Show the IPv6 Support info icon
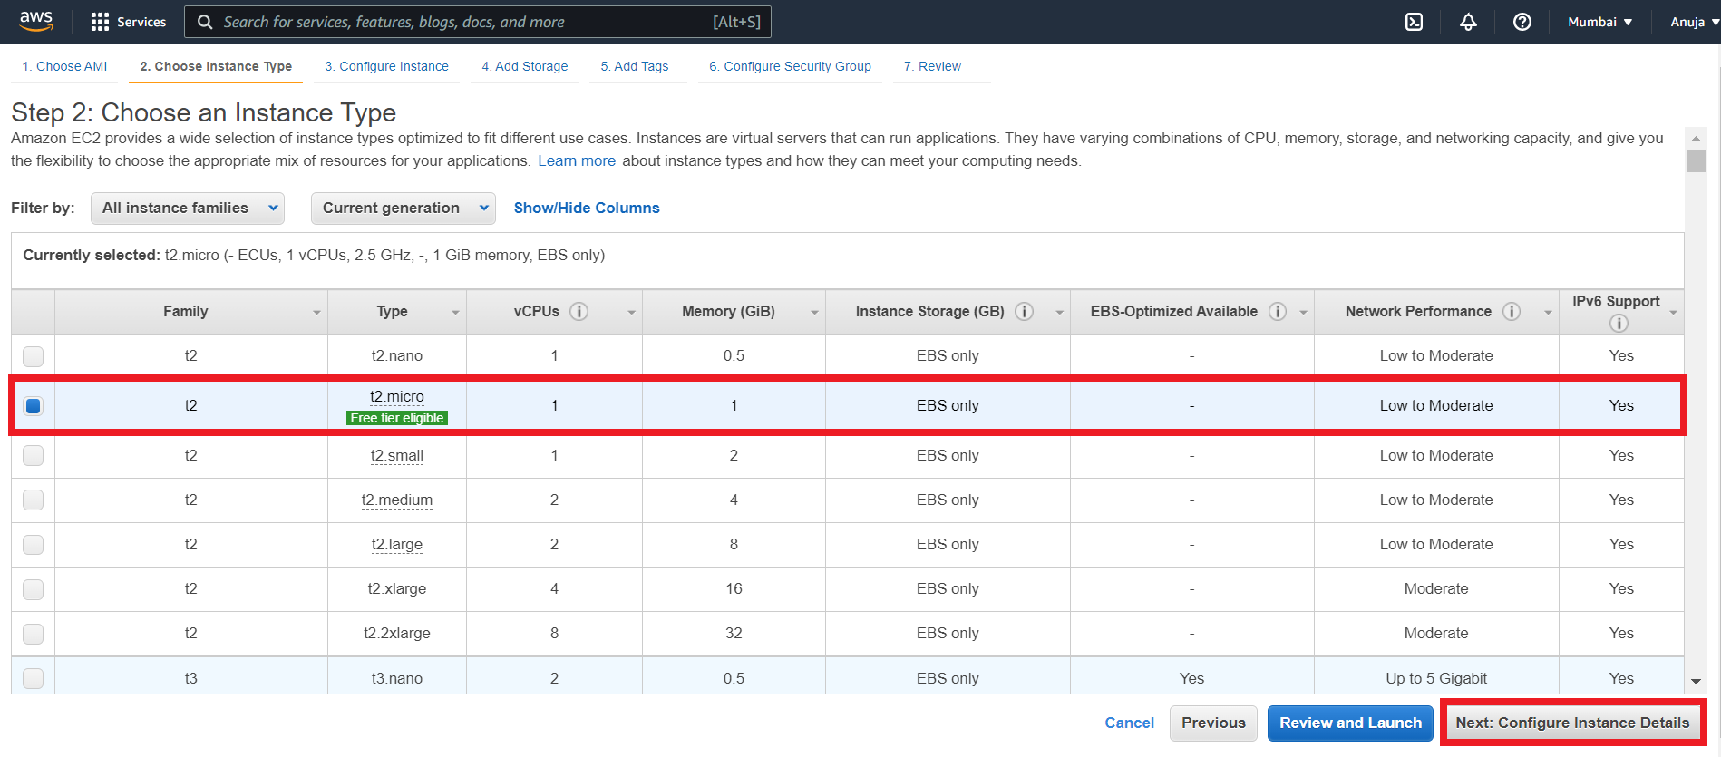Image resolution: width=1721 pixels, height=757 pixels. coord(1619,323)
